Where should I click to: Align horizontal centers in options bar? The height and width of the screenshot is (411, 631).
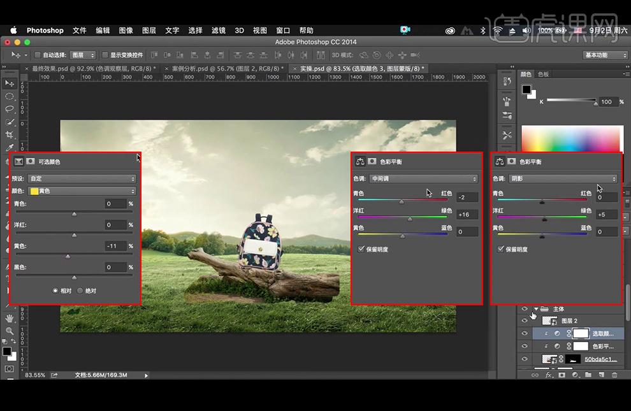point(207,55)
